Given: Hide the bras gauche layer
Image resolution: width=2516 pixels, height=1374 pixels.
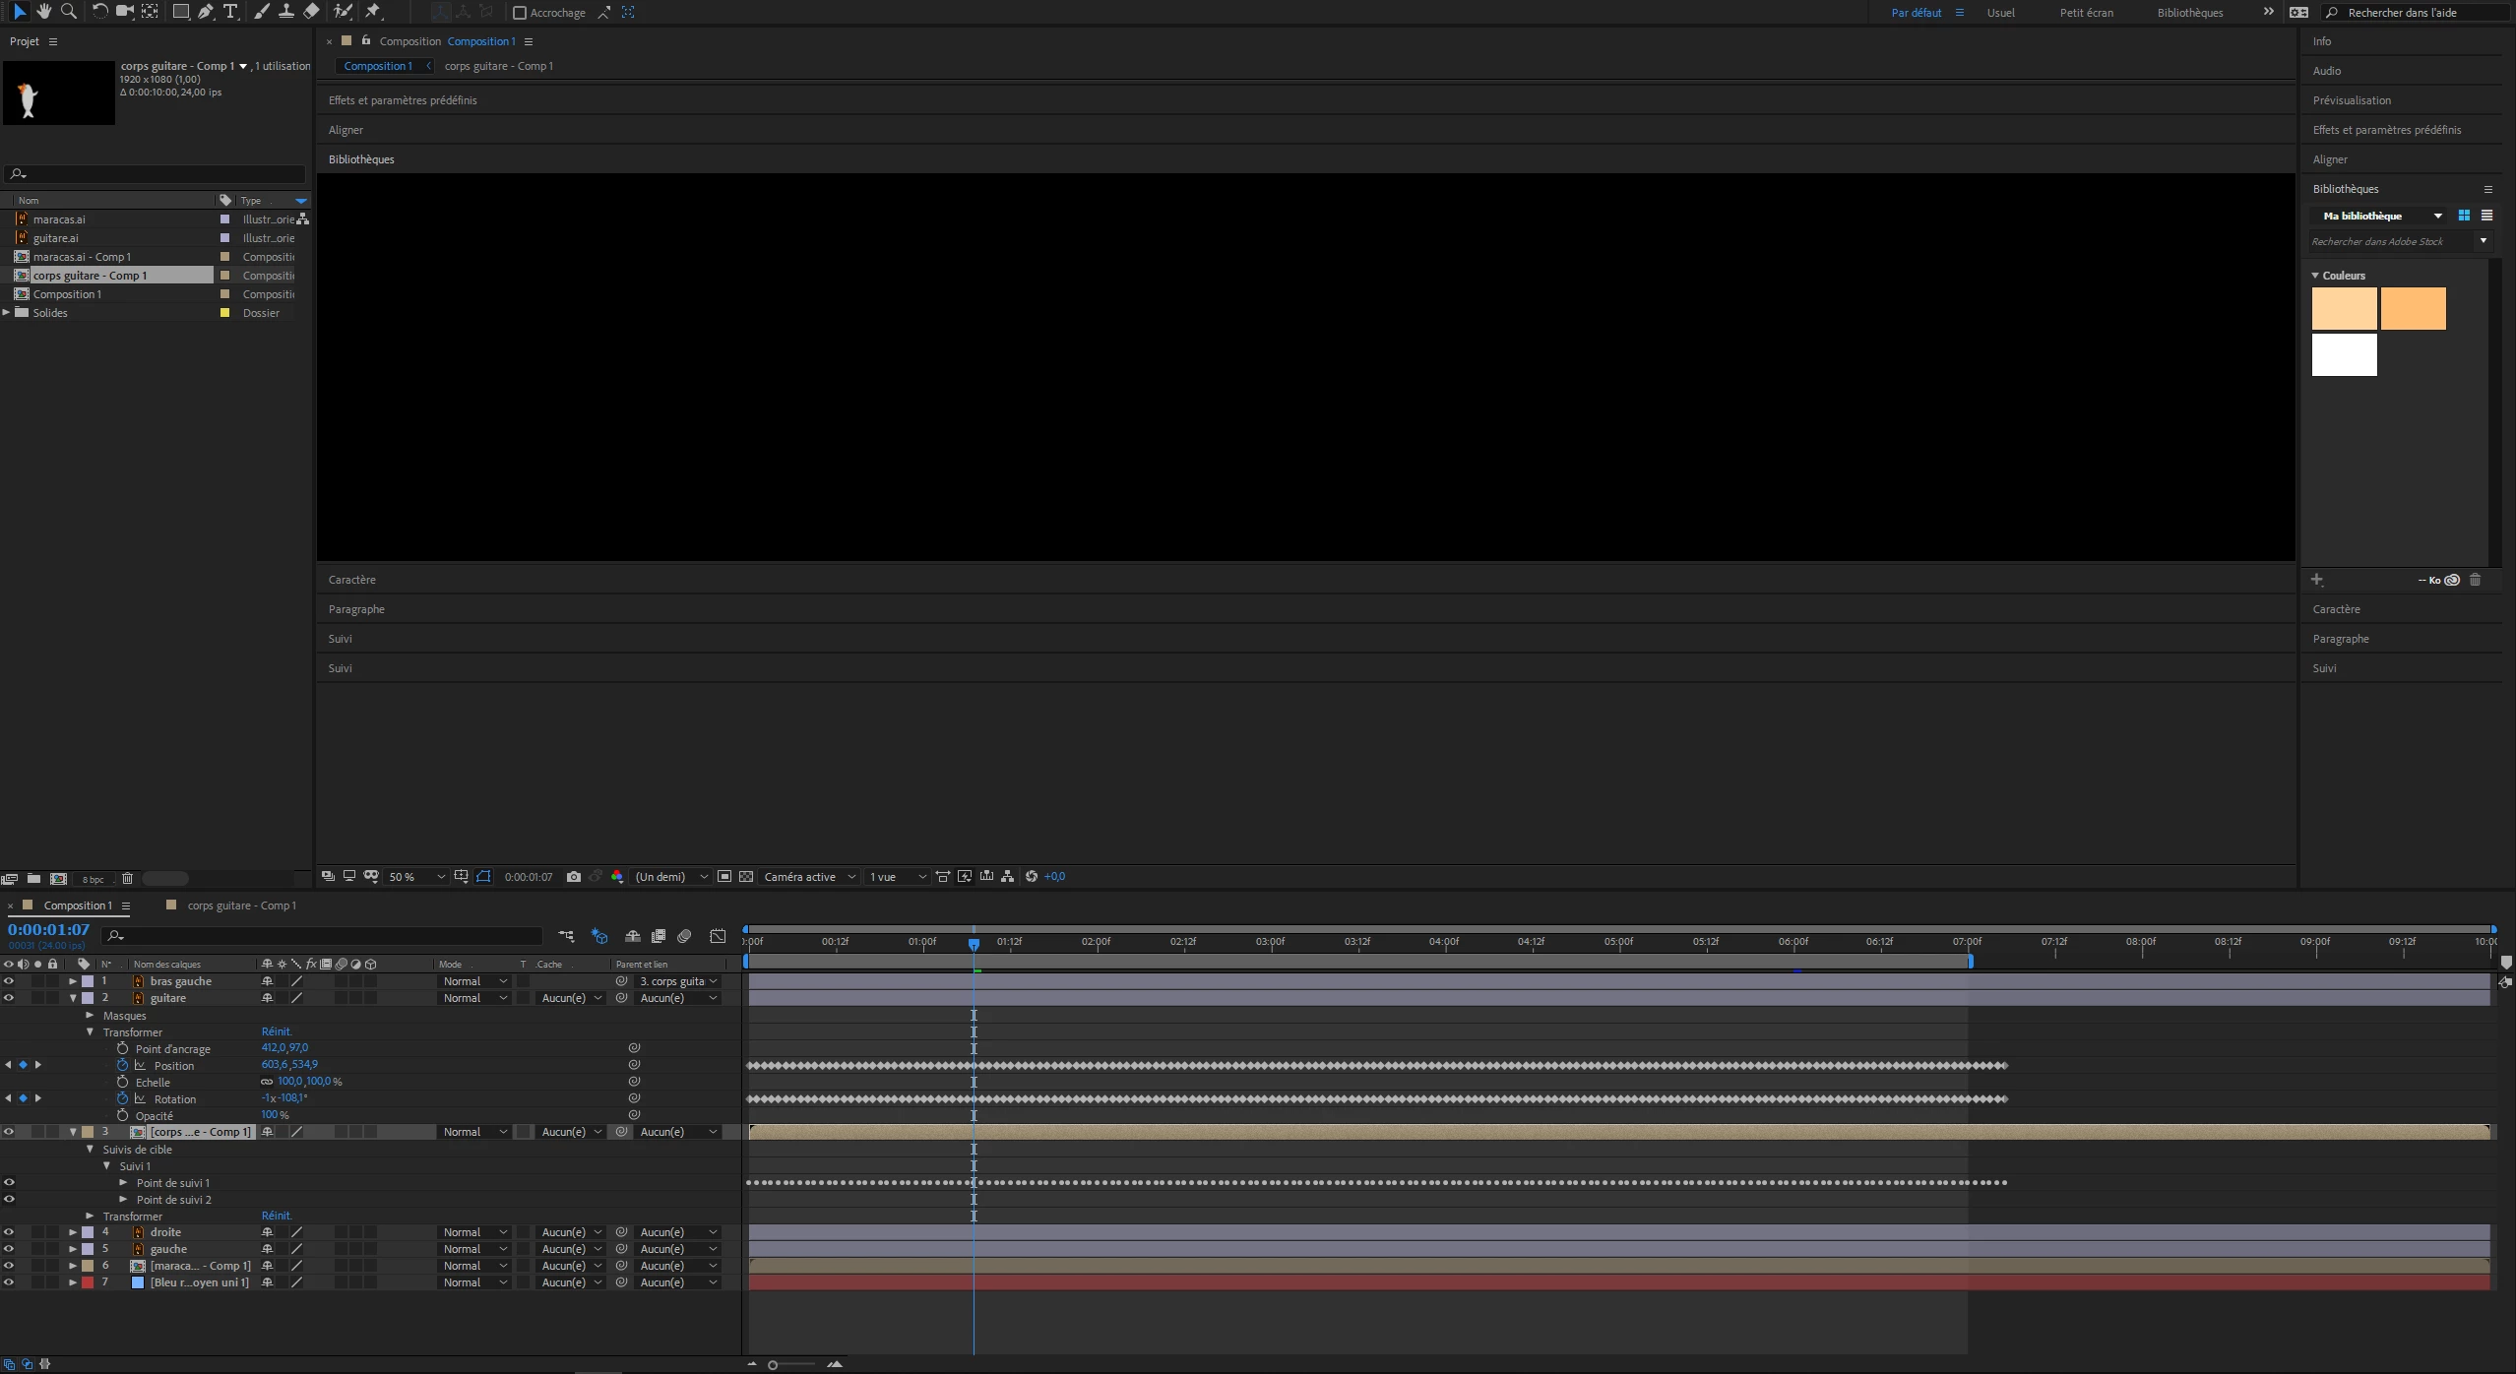Looking at the screenshot, I should (9, 981).
